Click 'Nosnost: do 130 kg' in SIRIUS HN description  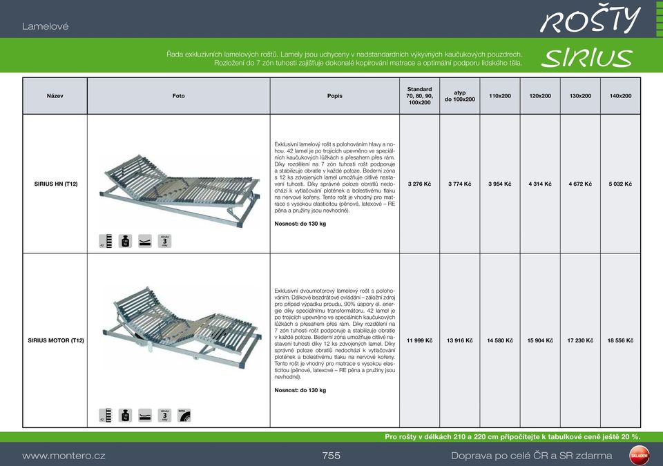pos(300,224)
